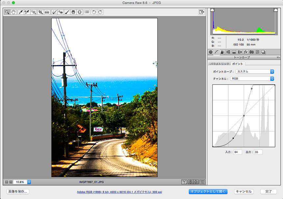The height and width of the screenshot is (199, 283).
Task: Select the Adjustment Brush tool
Action: [x=67, y=12]
